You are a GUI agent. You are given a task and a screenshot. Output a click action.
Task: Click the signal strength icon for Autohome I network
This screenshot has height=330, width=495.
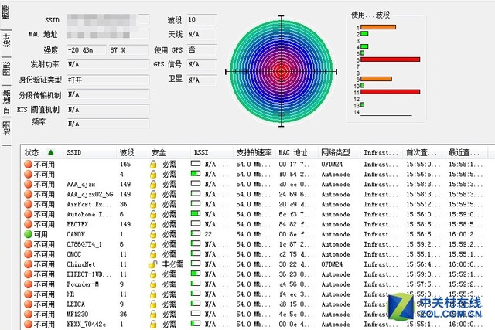[x=196, y=213]
